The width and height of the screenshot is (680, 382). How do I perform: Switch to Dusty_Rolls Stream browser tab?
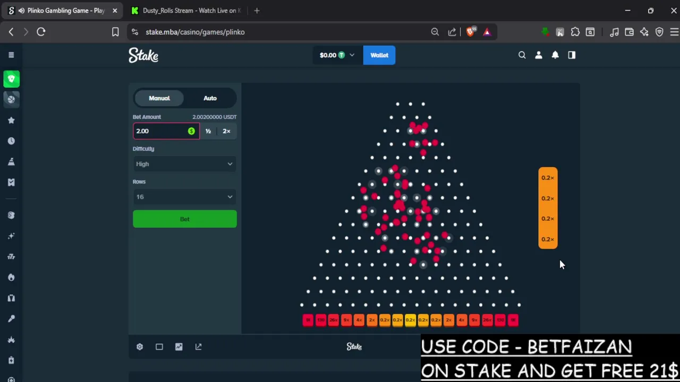point(186,11)
